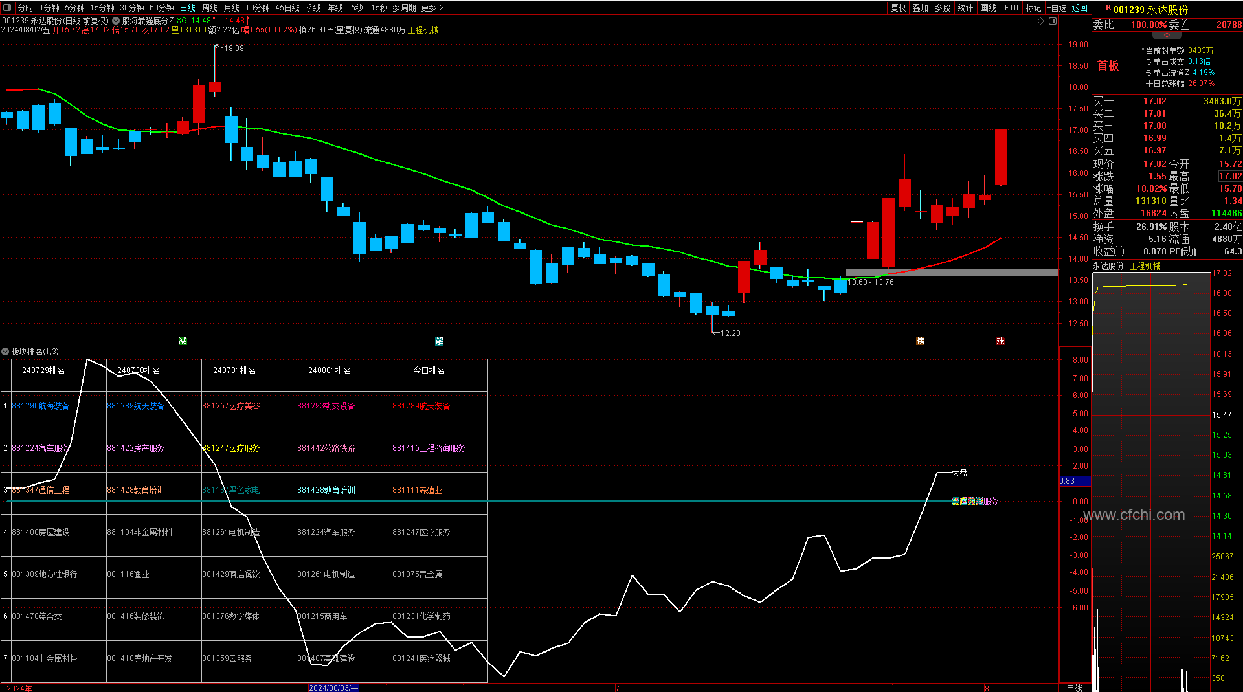Click the red R icon beside 001239

tap(1108, 8)
